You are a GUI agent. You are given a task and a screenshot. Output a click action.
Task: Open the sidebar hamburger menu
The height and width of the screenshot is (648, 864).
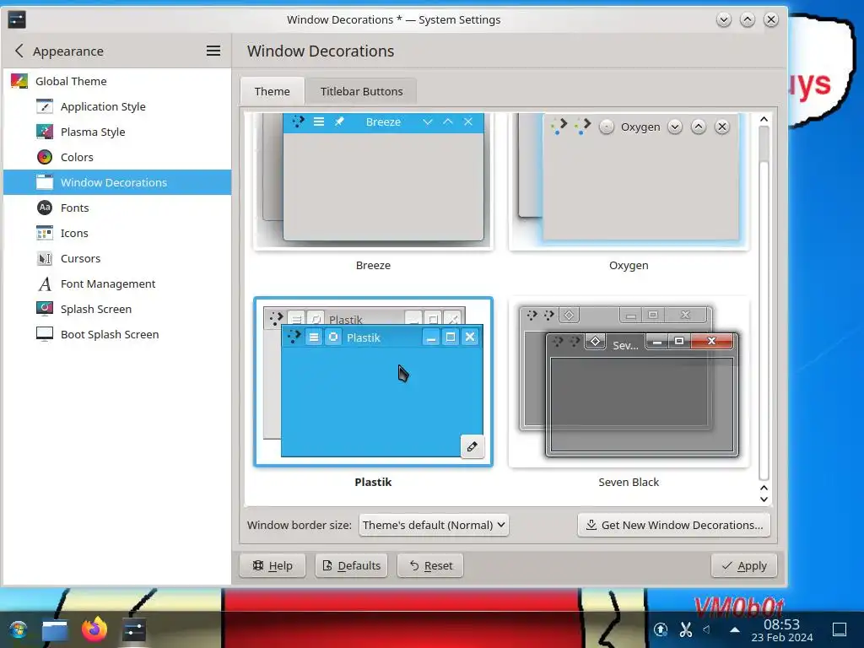[x=213, y=51]
